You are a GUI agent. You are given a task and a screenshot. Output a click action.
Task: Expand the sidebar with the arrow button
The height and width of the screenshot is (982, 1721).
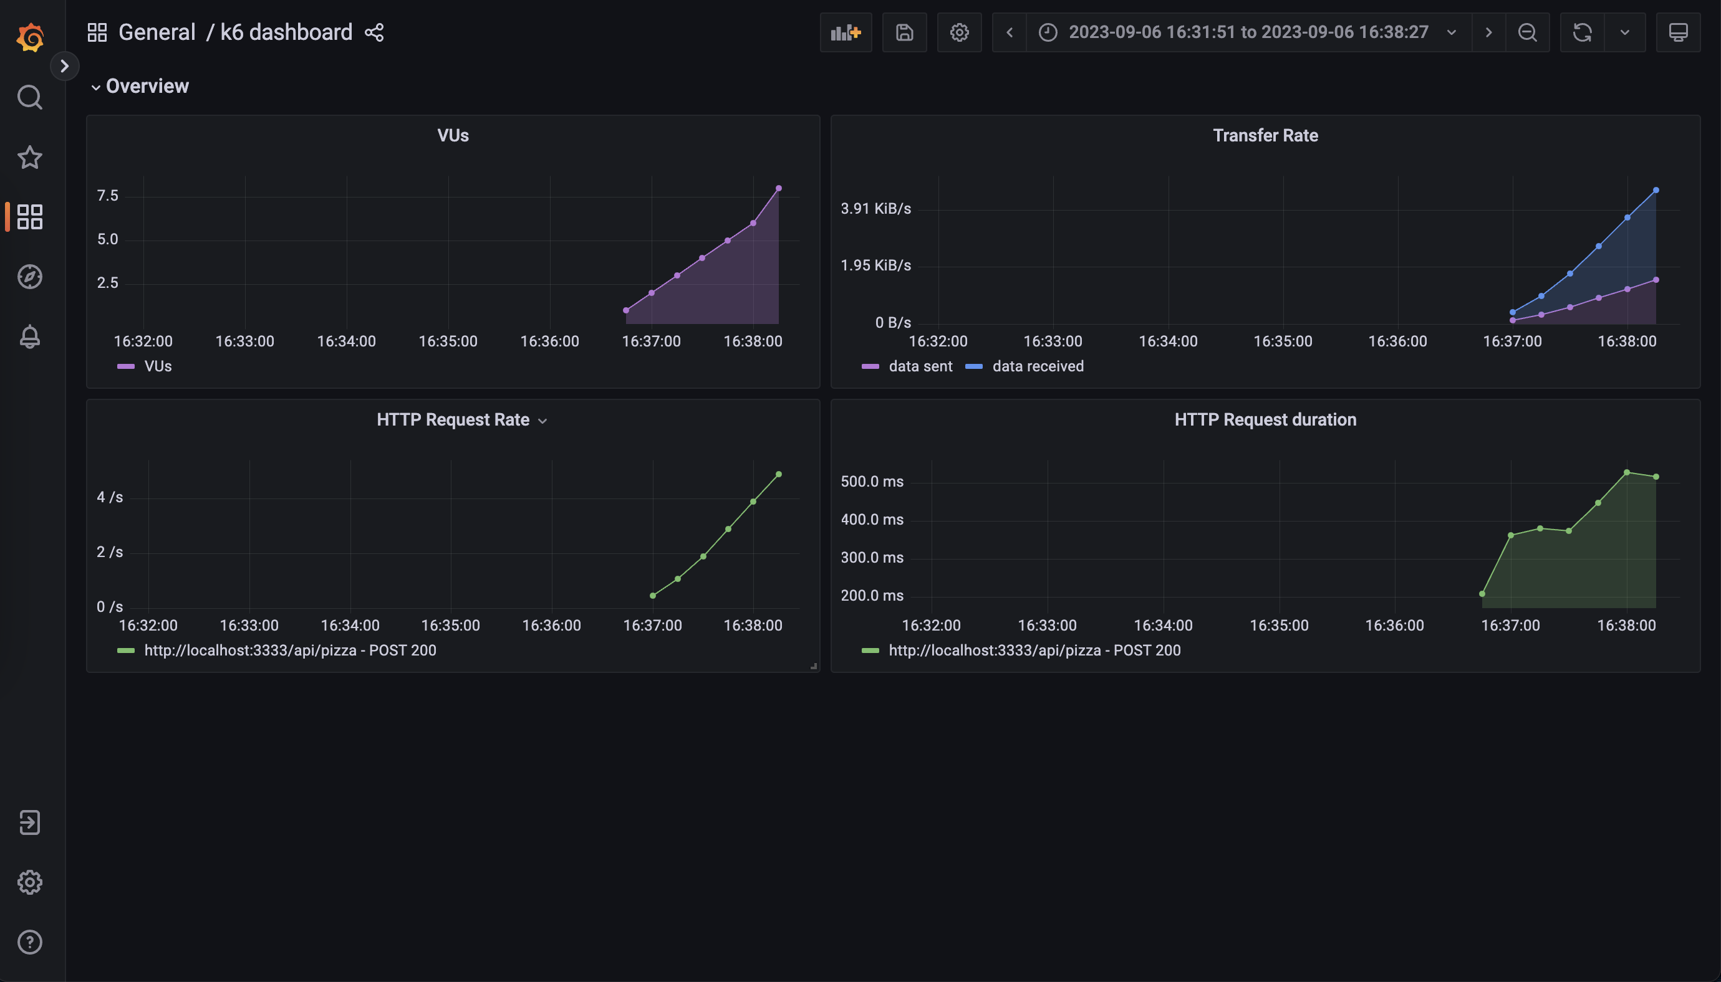point(65,66)
